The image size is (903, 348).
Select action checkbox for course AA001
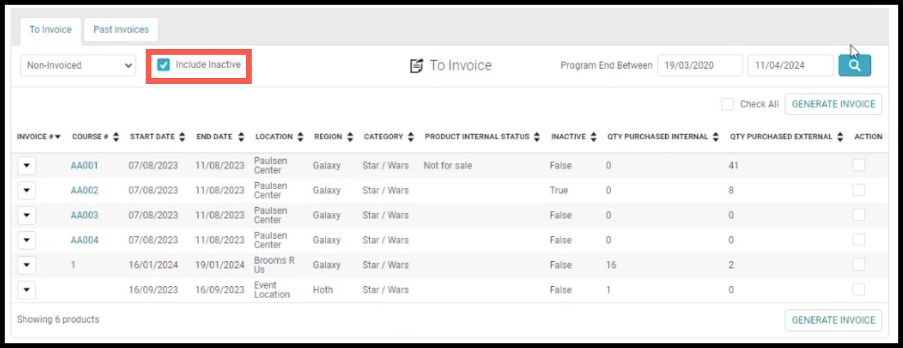tap(858, 165)
